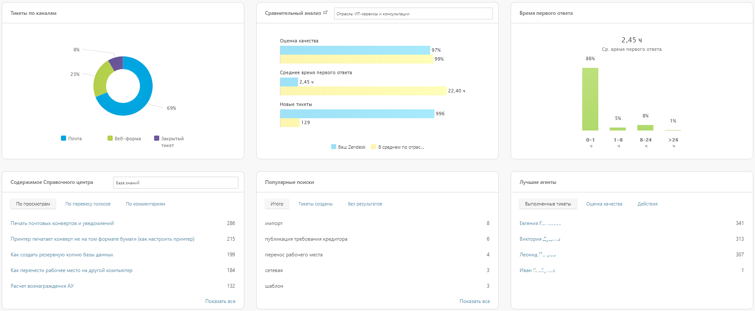Click the 0–1 ч bar in the chart
The height and width of the screenshot is (311, 755).
(590, 99)
